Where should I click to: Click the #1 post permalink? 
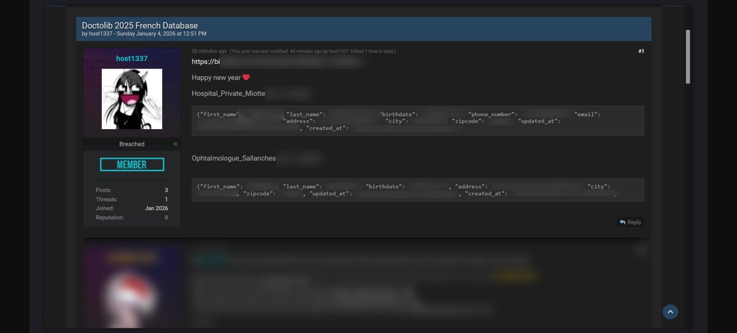tap(641, 51)
